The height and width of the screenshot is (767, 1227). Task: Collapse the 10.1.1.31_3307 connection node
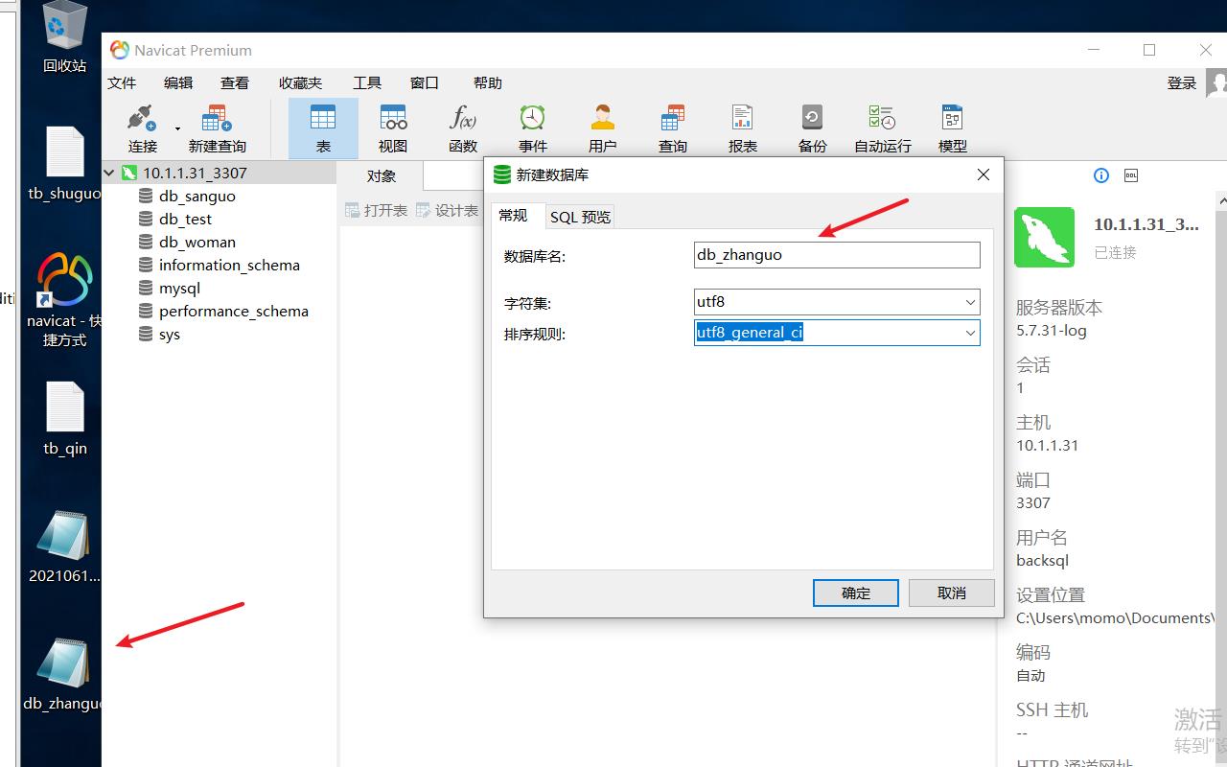(109, 173)
